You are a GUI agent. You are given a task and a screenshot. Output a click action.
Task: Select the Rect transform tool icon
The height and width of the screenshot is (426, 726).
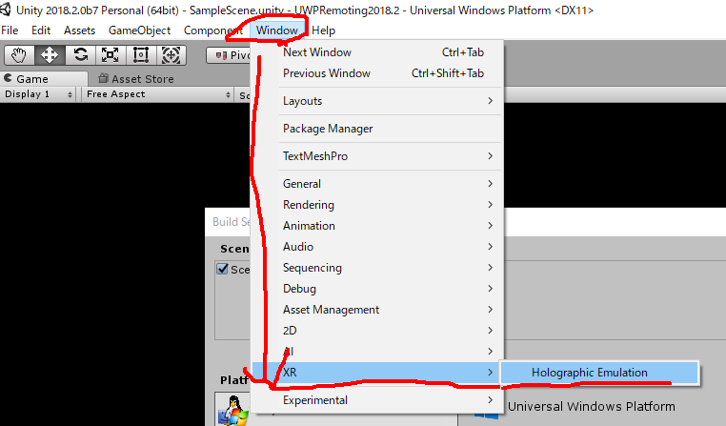(x=141, y=55)
